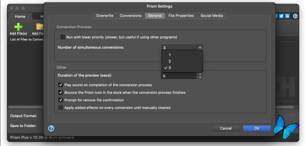Click the Cancel button

click(226, 128)
